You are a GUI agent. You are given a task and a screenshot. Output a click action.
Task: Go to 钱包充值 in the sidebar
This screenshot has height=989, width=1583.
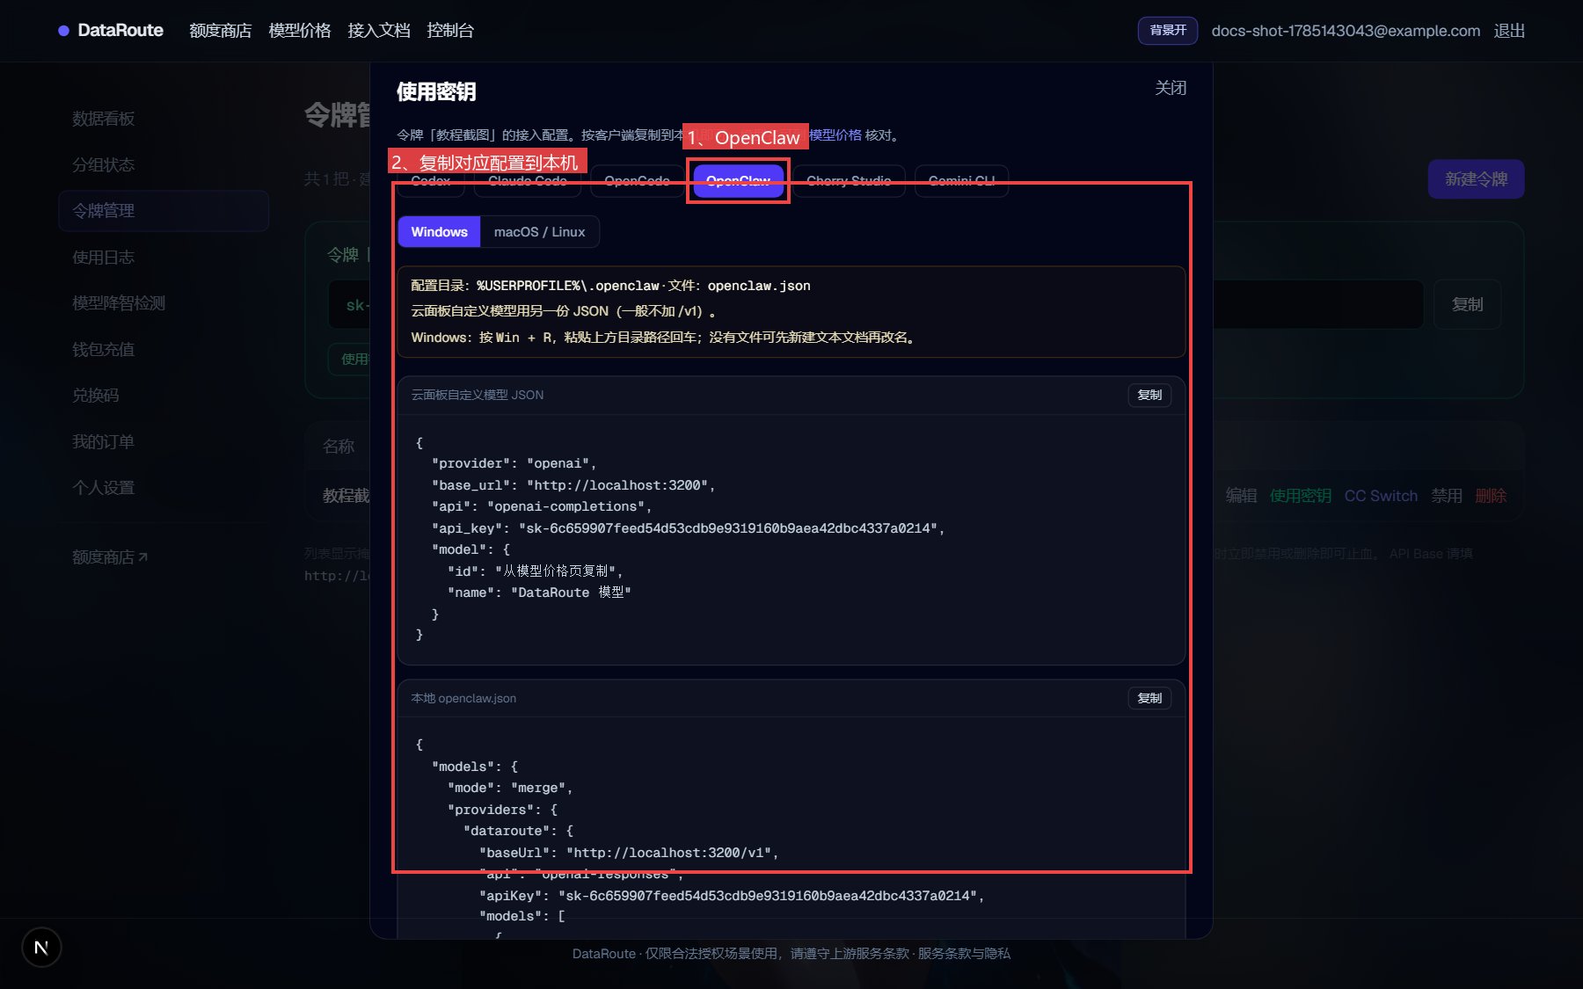coord(103,349)
